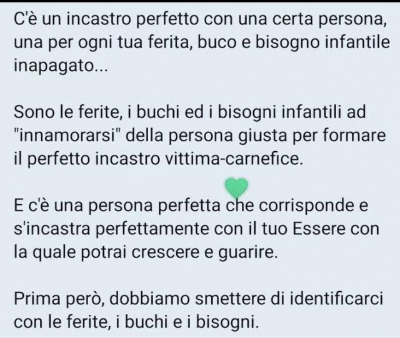Select the line "la quale potrai crescere e guarire."
Image resolution: width=400 pixels, height=338 pixels.
tap(146, 252)
